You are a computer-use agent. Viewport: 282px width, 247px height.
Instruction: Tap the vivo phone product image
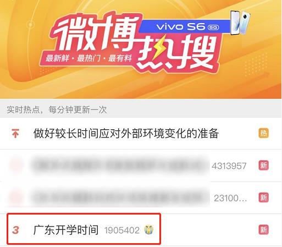click(240, 23)
